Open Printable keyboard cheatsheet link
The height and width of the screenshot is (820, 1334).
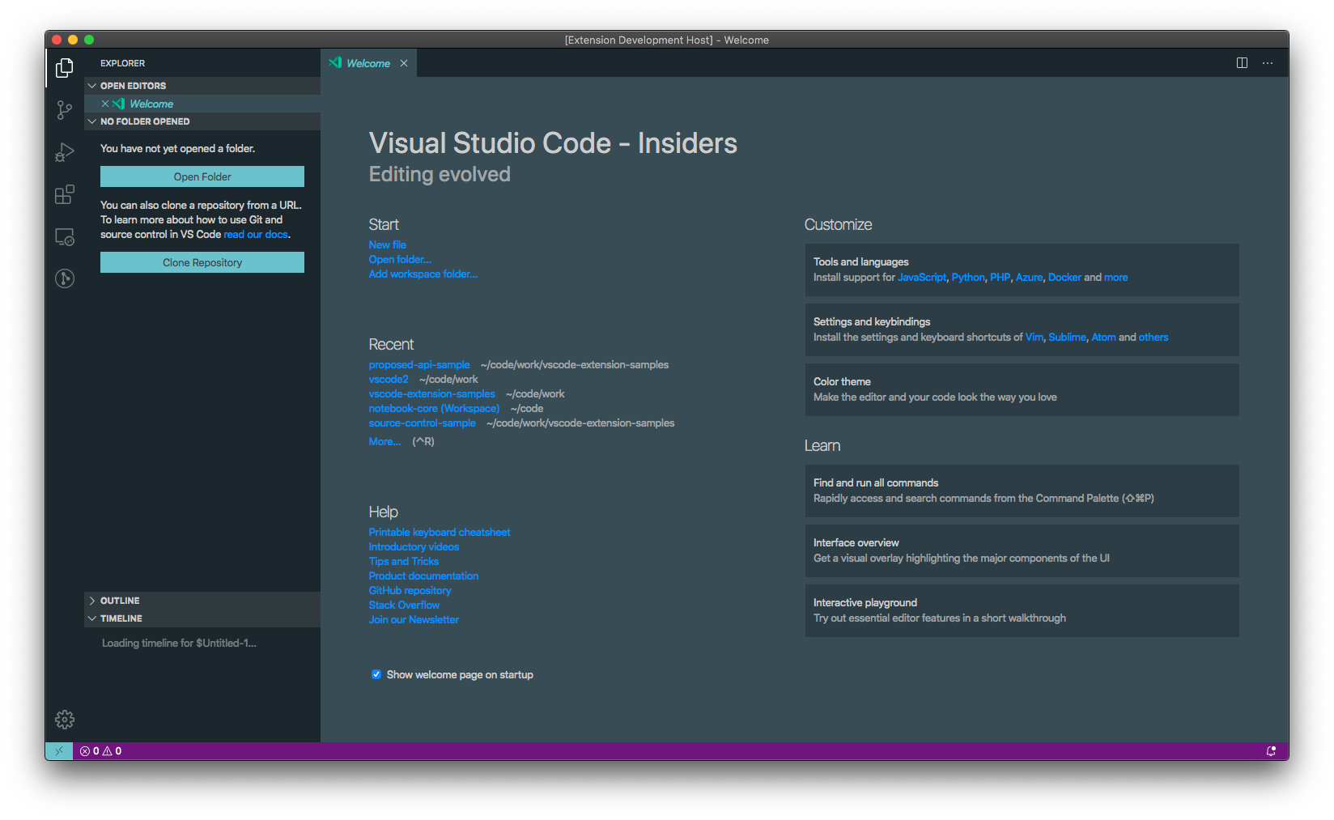pyautogui.click(x=440, y=533)
